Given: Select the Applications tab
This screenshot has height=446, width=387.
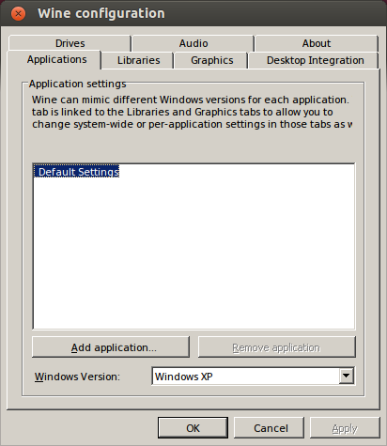Looking at the screenshot, I should 56,59.
